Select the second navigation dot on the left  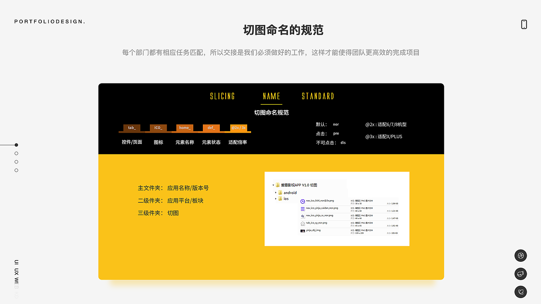coord(16,153)
